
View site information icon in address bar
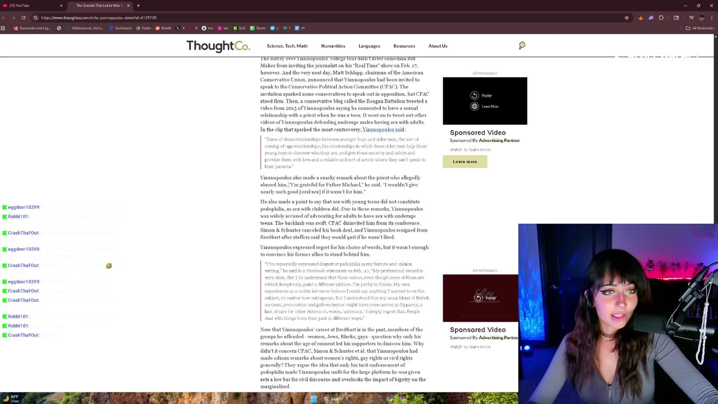coord(35,18)
